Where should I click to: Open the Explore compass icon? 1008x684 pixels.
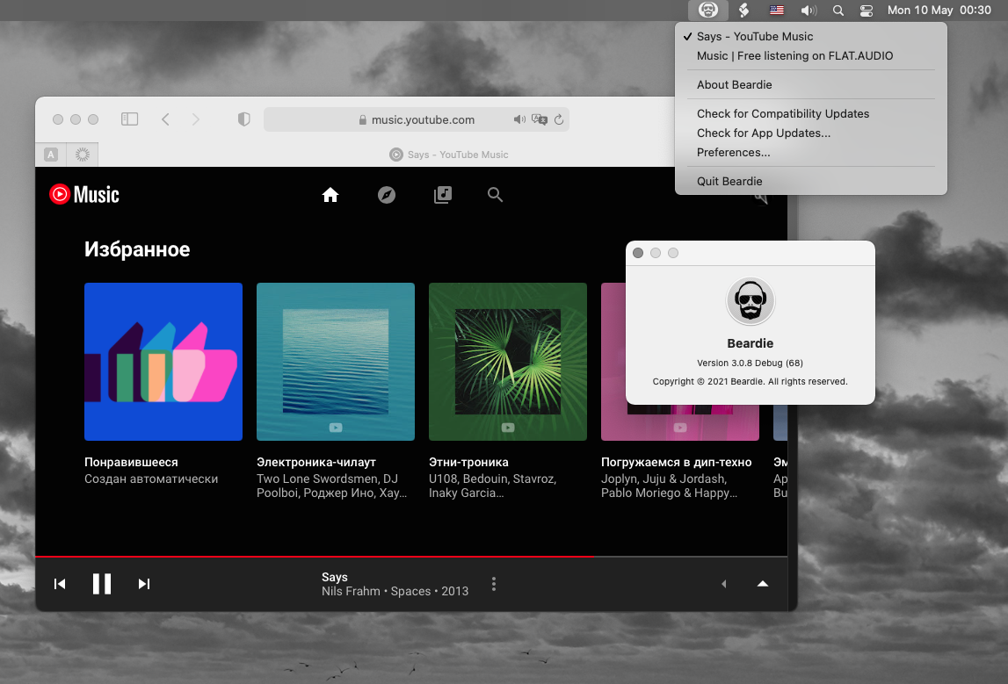(387, 195)
